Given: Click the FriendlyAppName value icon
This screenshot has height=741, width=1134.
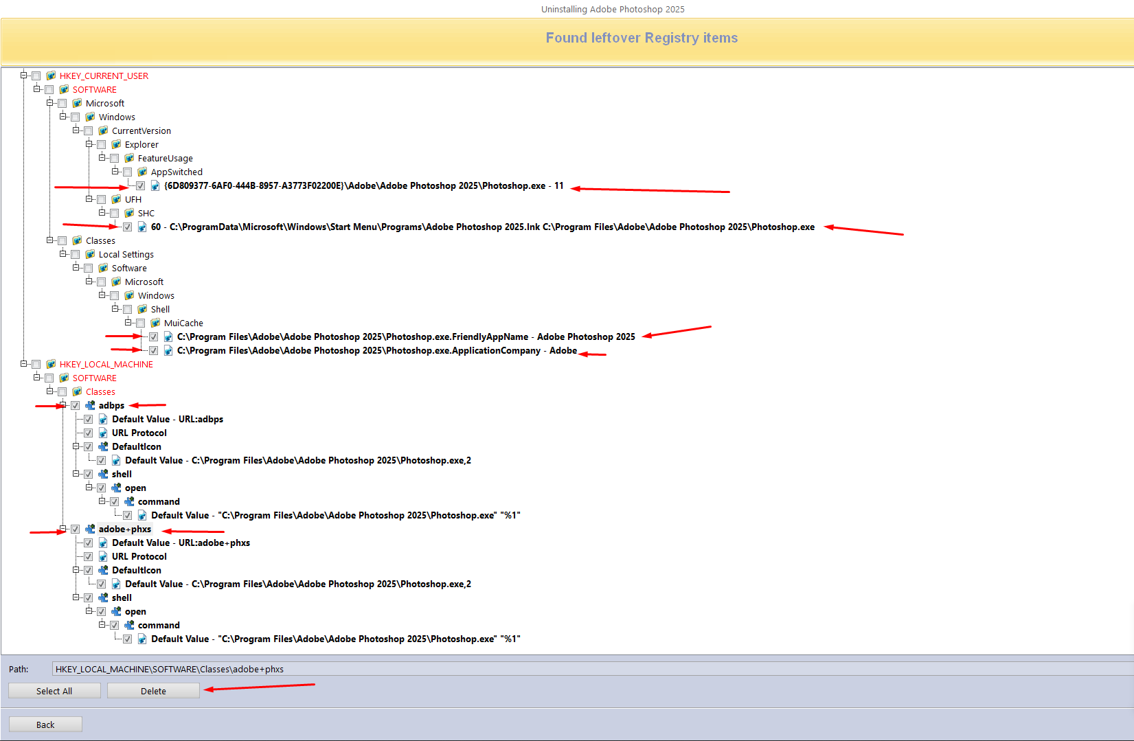Looking at the screenshot, I should click(x=168, y=337).
